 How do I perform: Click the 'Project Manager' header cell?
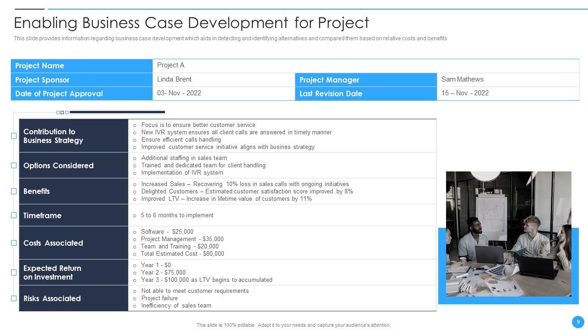366,80
